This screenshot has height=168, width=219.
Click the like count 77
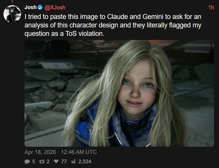pos(64,161)
